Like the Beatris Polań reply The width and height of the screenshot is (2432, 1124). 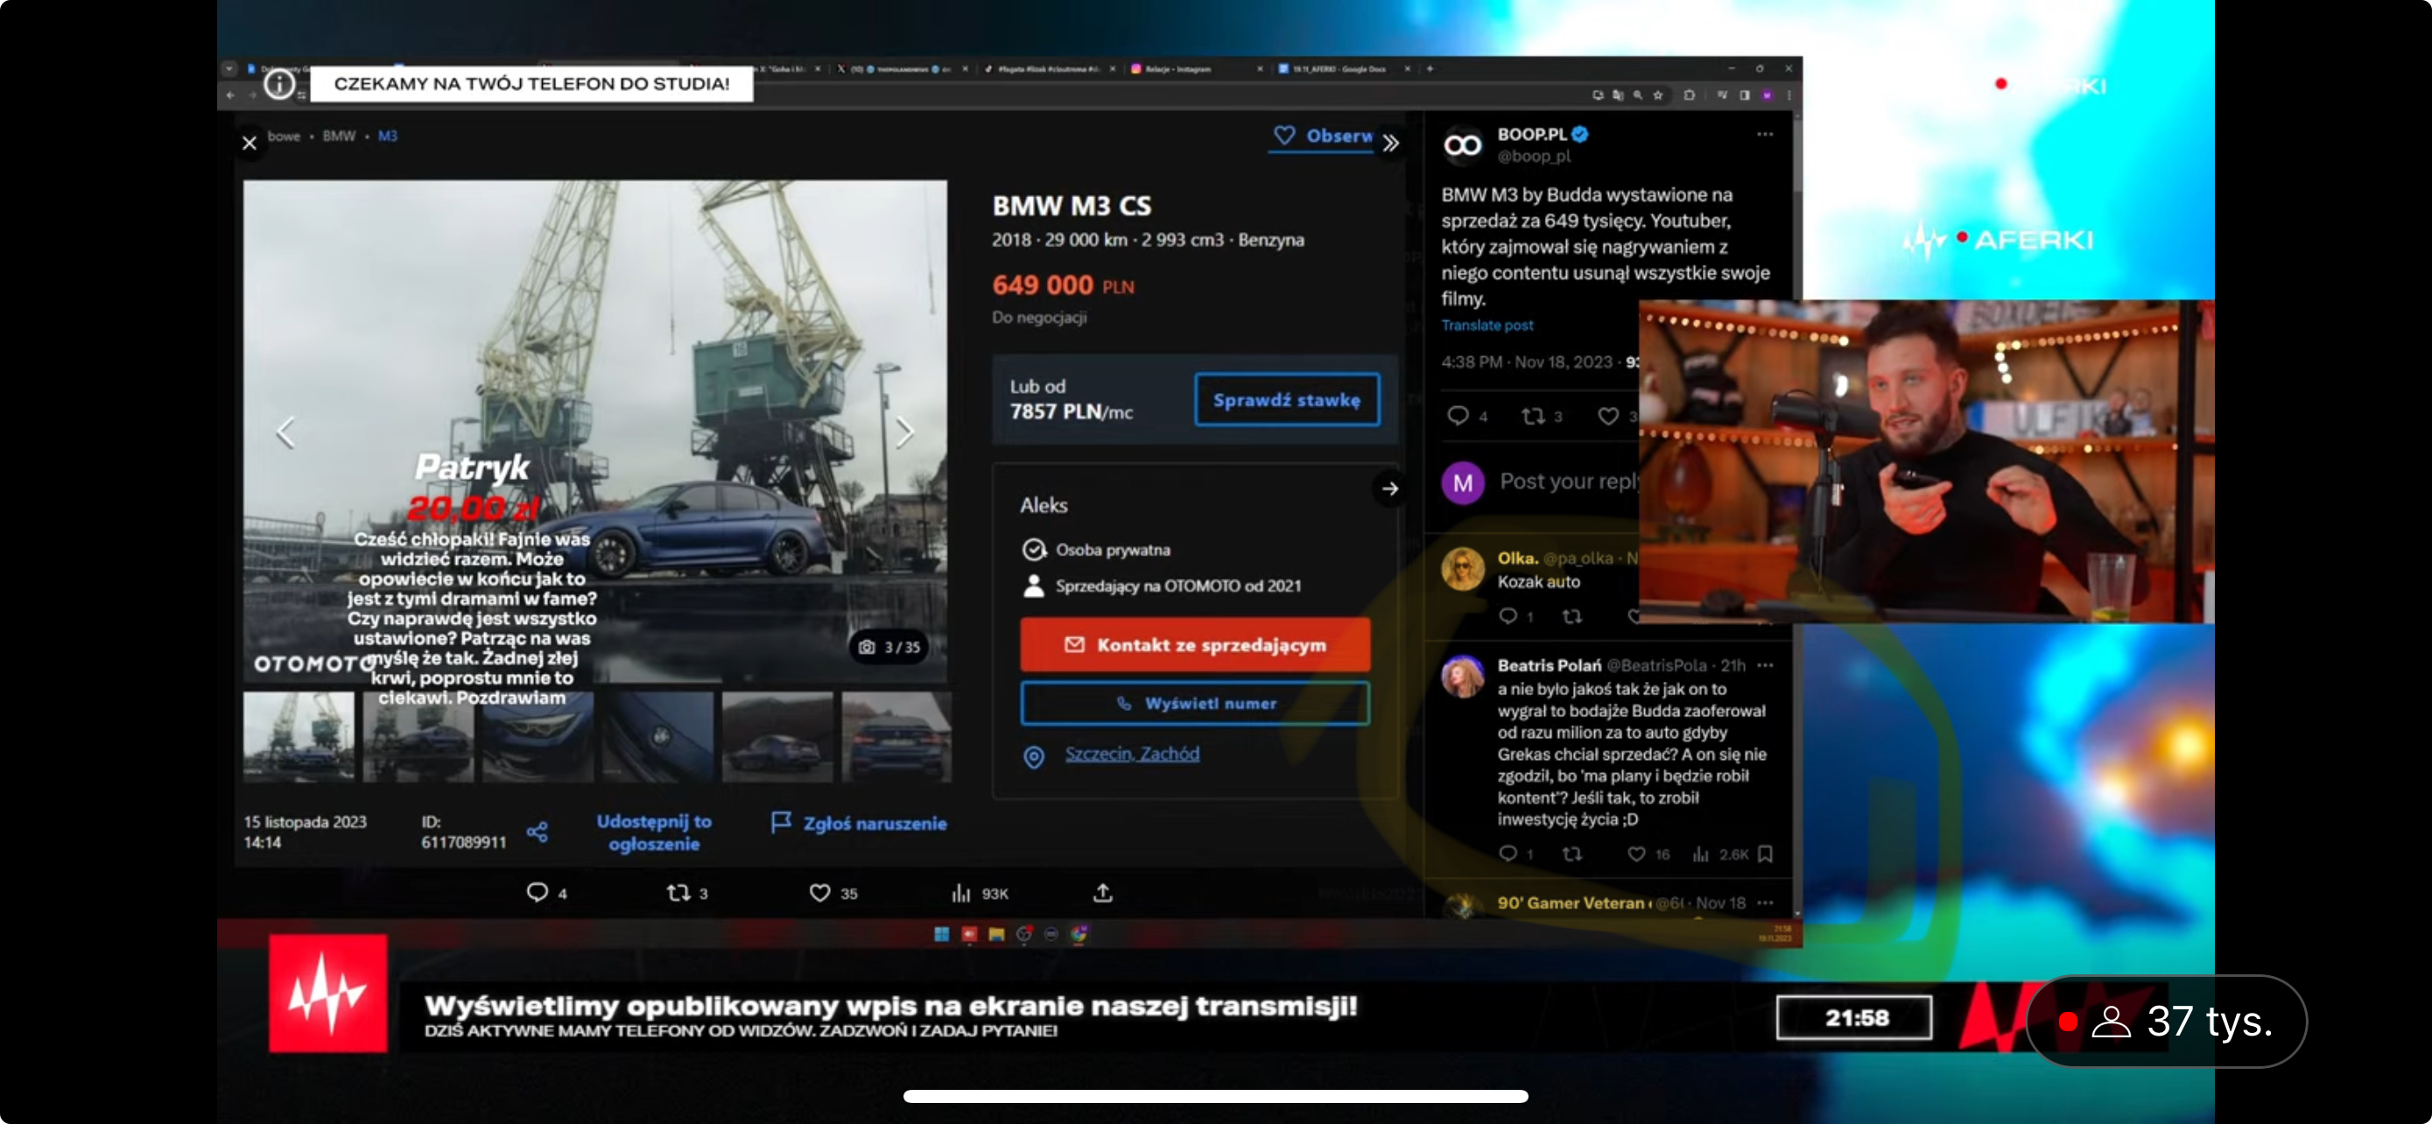click(x=1636, y=854)
